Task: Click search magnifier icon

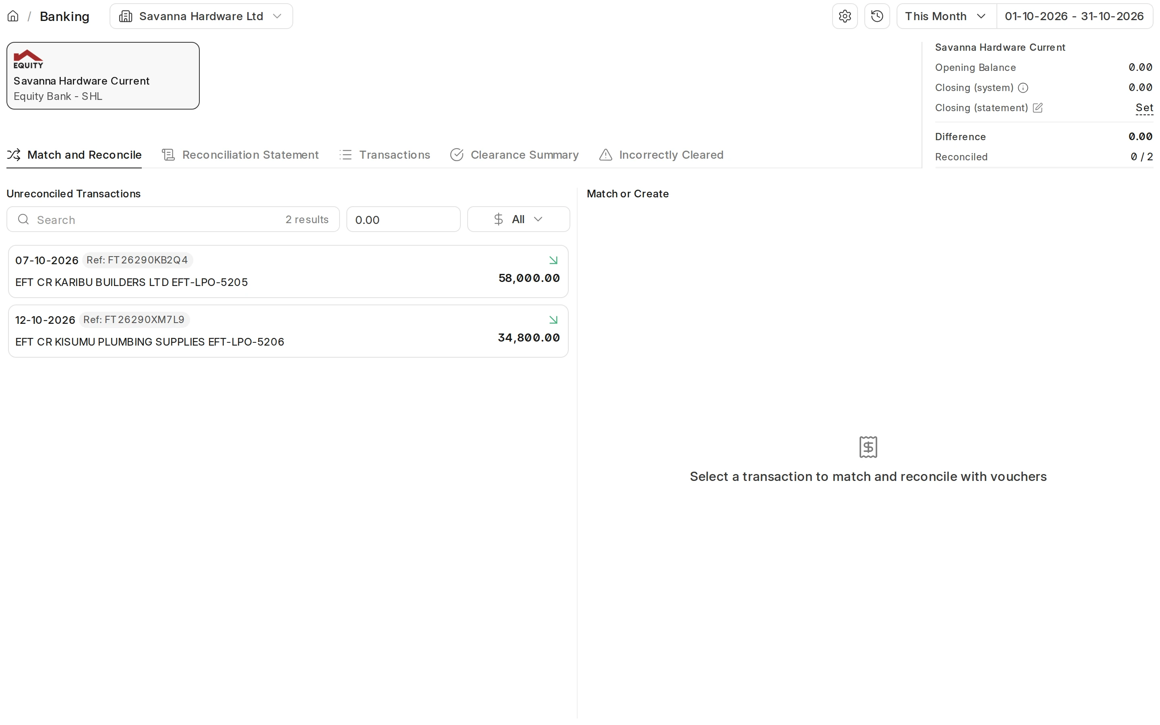Action: point(23,219)
